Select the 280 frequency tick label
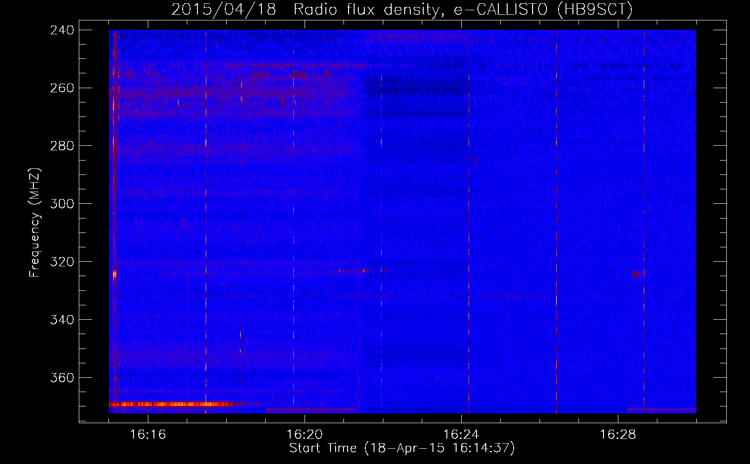The width and height of the screenshot is (750, 464). point(62,146)
